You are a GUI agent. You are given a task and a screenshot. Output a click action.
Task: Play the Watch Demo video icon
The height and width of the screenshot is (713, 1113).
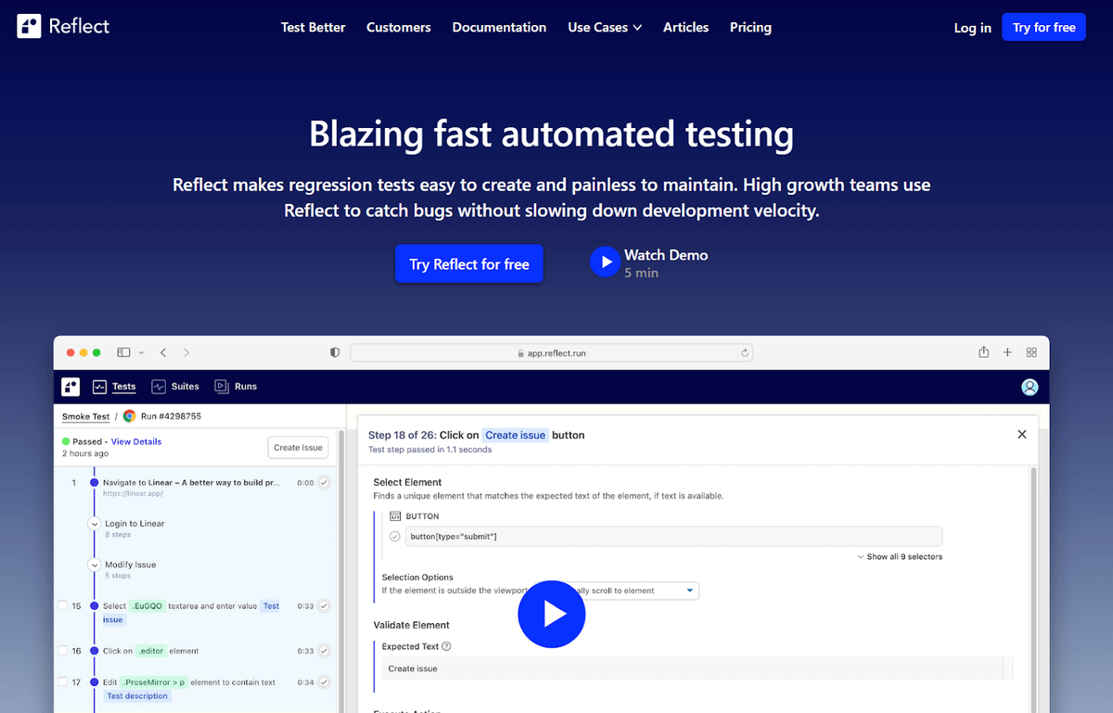click(605, 262)
